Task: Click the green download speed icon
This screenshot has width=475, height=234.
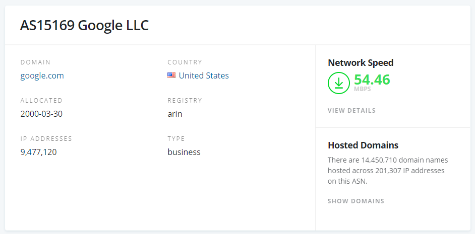Action: click(339, 83)
